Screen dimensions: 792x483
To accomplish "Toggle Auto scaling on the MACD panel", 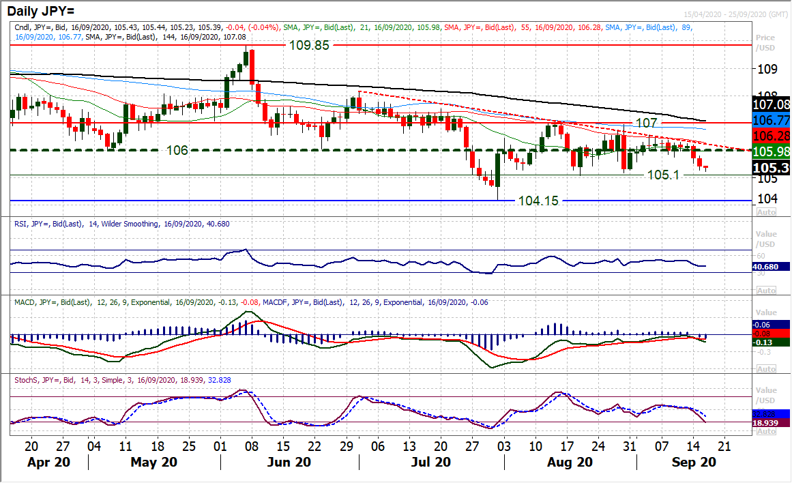I will 765,368.
